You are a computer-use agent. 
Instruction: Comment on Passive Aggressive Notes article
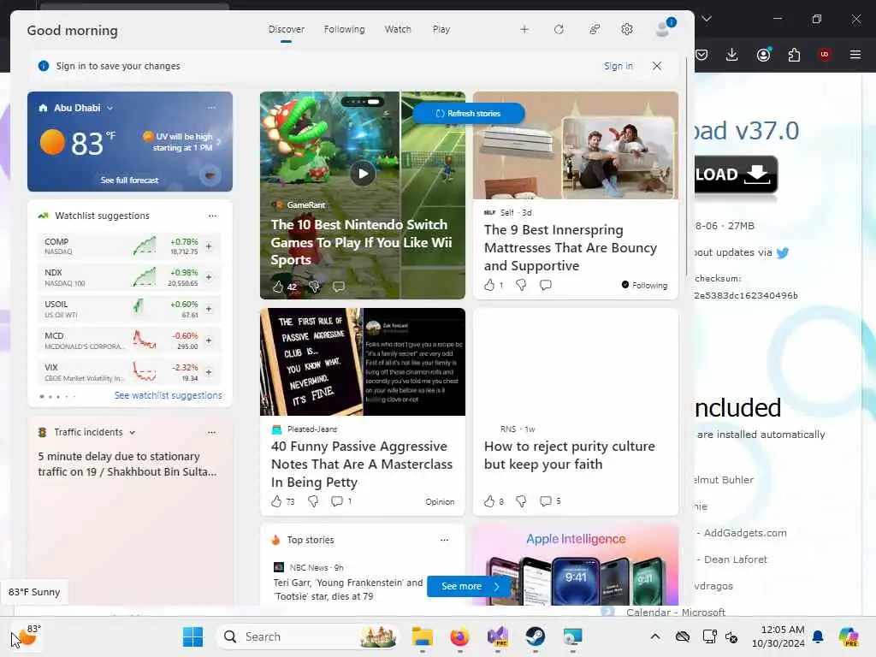pyautogui.click(x=337, y=501)
